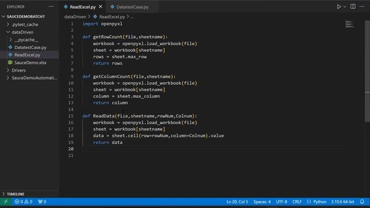Open notifications bell icon
Viewport: 370px width, 208px height.
[362, 202]
